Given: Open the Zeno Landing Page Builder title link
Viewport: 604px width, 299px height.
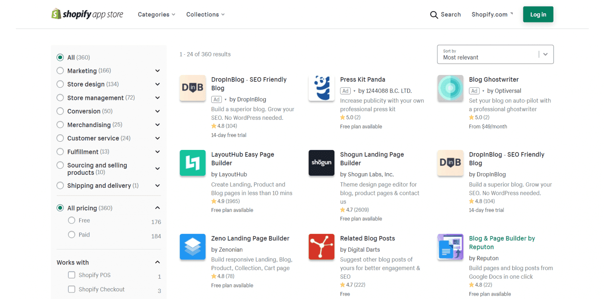Looking at the screenshot, I should point(250,238).
